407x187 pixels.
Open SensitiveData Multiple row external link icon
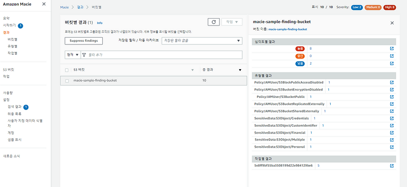[392, 140]
